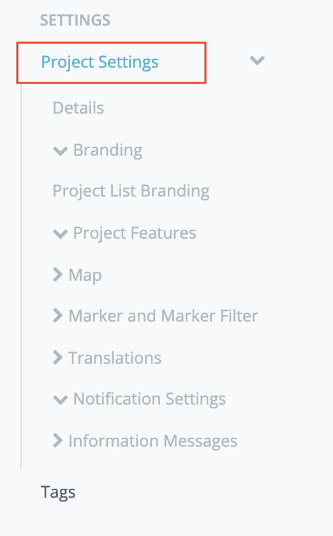Viewport: 333px width, 536px height.
Task: Expand the Marker and Marker Filter chevron
Action: pyautogui.click(x=58, y=315)
